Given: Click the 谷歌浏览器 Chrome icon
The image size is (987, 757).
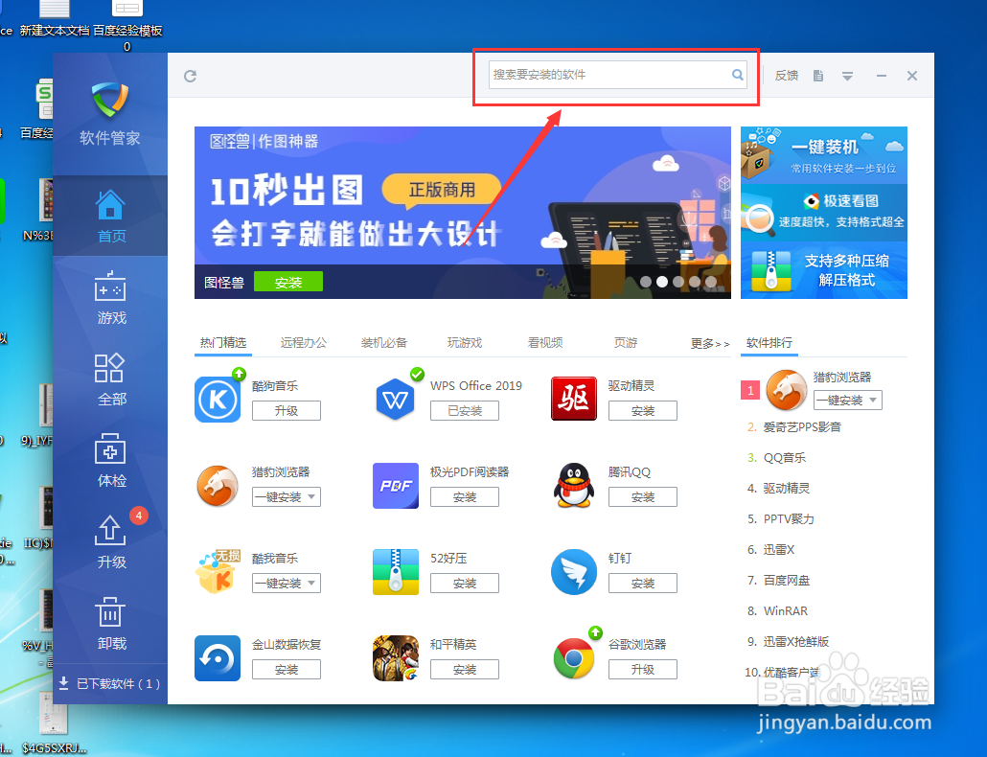Looking at the screenshot, I should pos(573,657).
